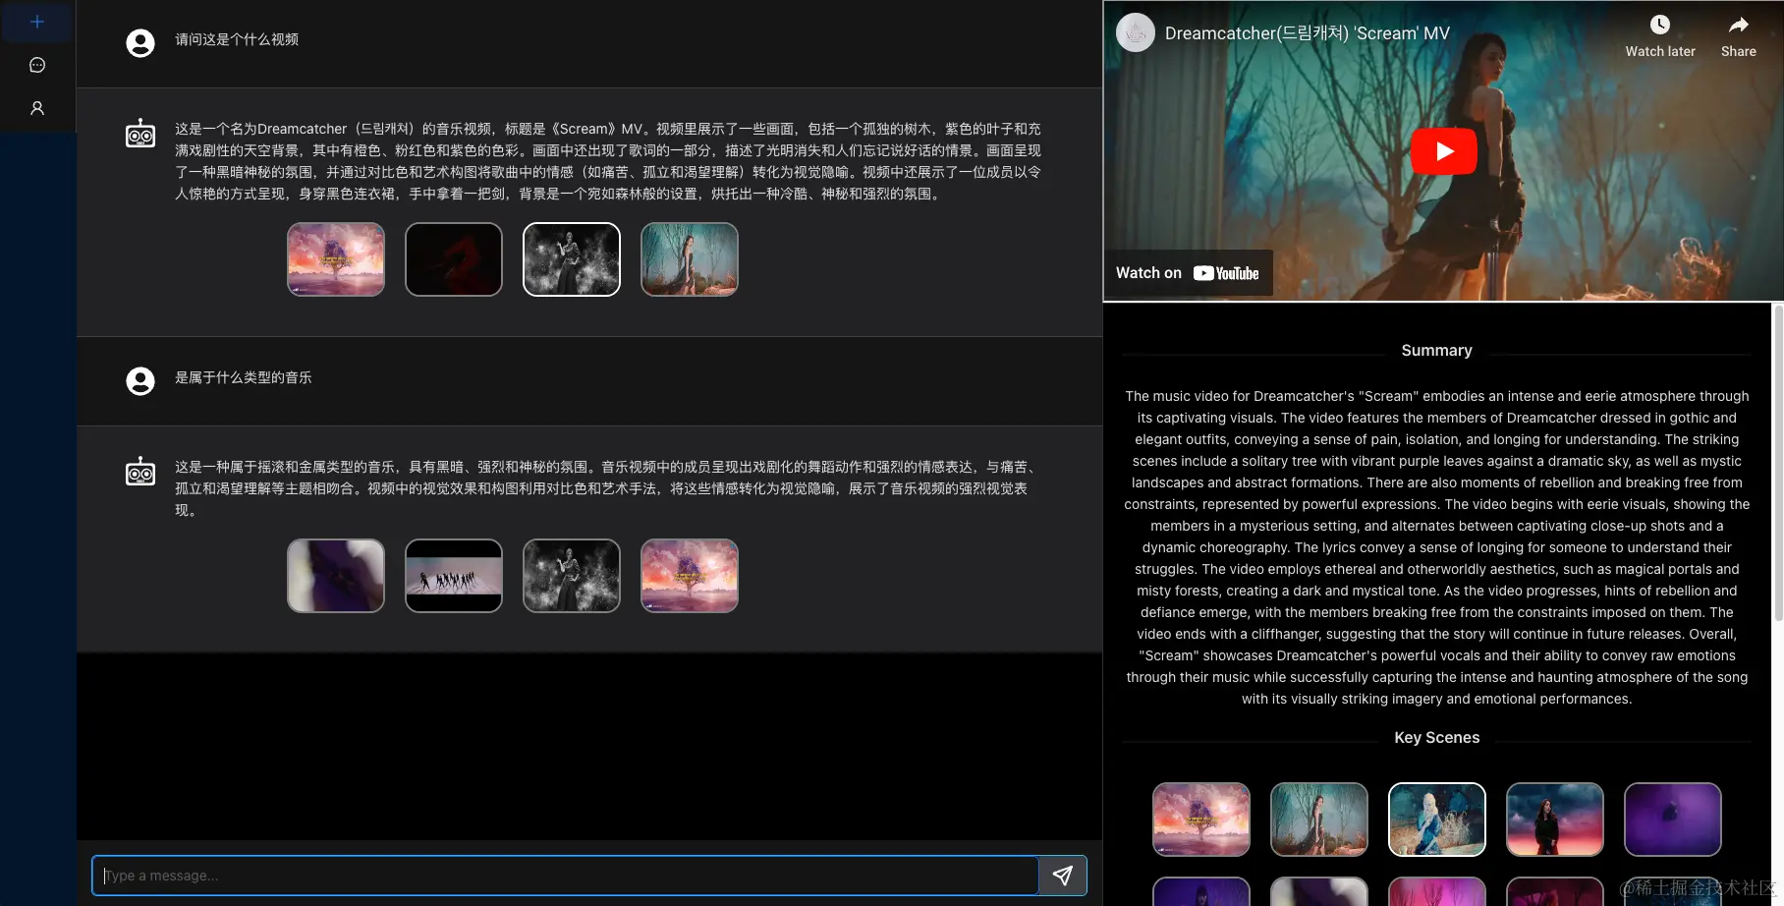
Task: Open the group choreography thumbnail in the second reply
Action: tap(454, 576)
